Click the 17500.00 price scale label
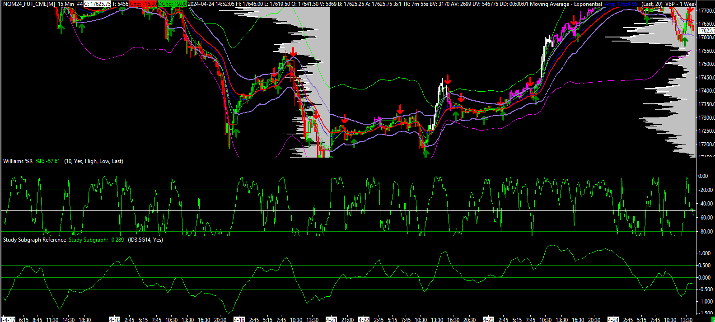This screenshot has height=322, width=715. (706, 64)
